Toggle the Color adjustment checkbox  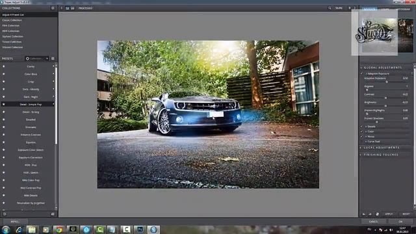point(362,131)
